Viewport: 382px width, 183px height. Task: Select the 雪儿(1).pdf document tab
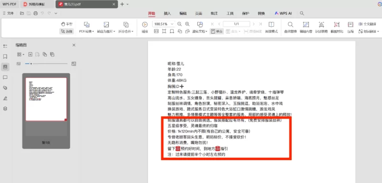click(x=87, y=4)
